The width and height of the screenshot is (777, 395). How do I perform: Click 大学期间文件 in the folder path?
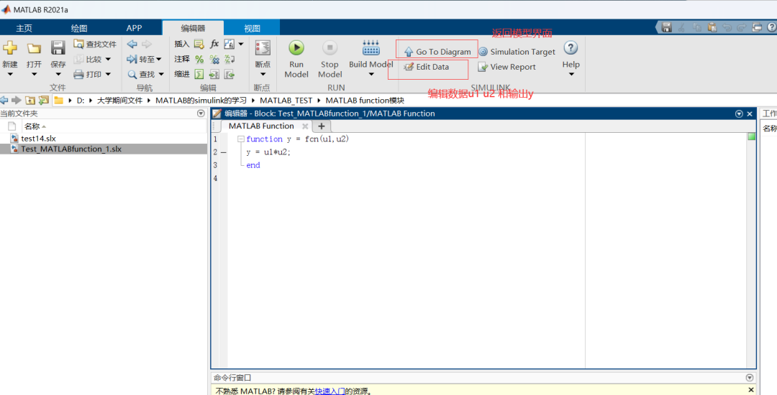[119, 101]
